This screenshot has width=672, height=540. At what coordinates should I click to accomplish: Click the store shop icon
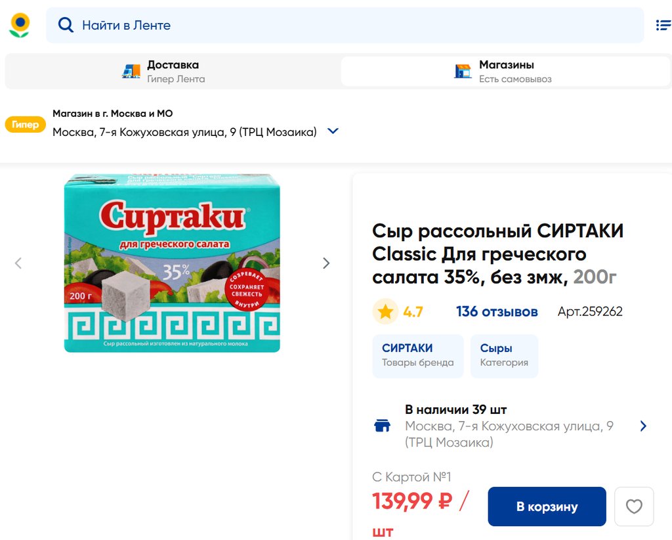[x=463, y=71]
